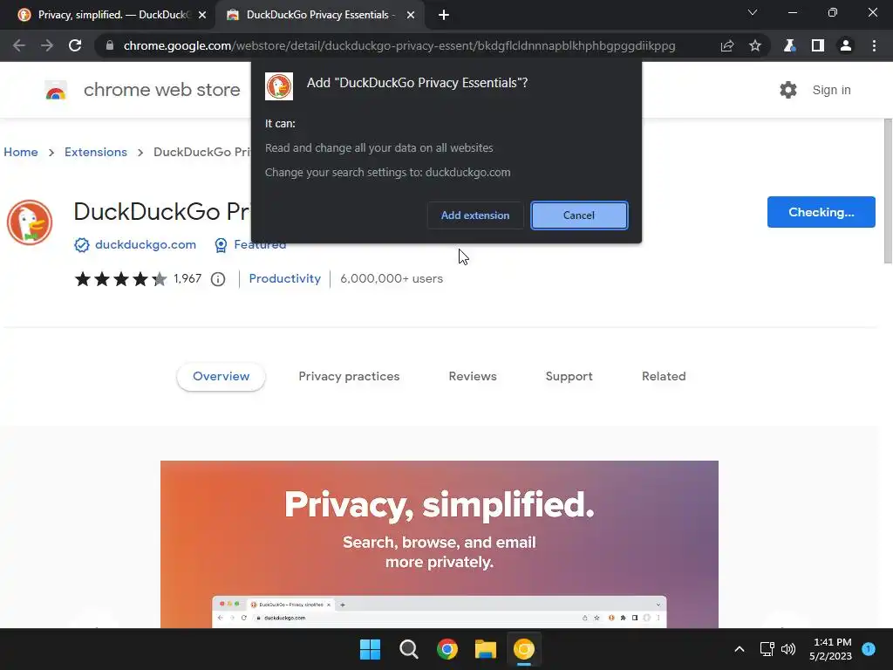
Task: Toggle the Chrome side panel icon
Action: pyautogui.click(x=818, y=45)
